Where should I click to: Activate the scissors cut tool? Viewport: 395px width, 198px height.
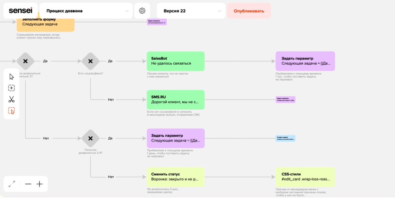(12, 99)
